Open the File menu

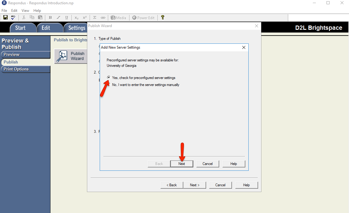[4, 10]
